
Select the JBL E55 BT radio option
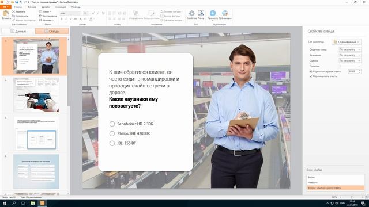[112, 143]
